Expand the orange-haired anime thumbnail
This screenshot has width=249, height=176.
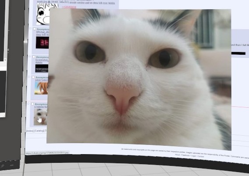click(x=41, y=88)
